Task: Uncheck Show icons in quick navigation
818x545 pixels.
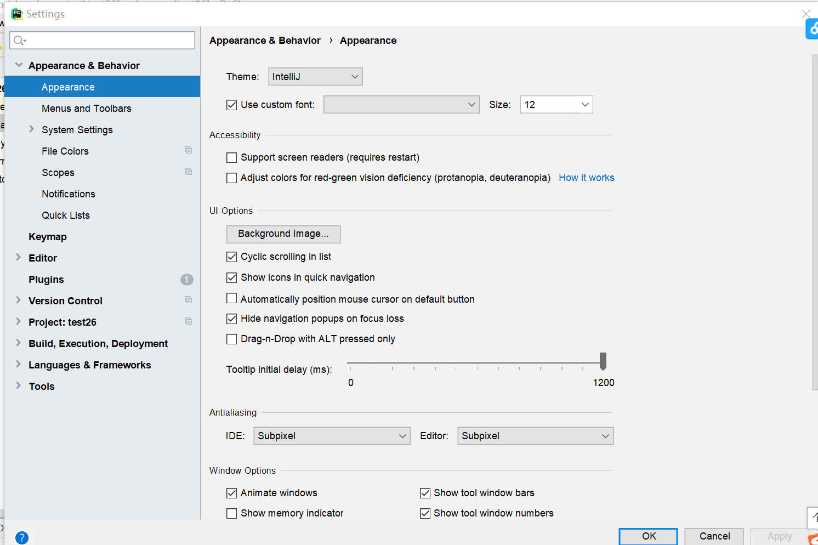Action: pos(232,277)
